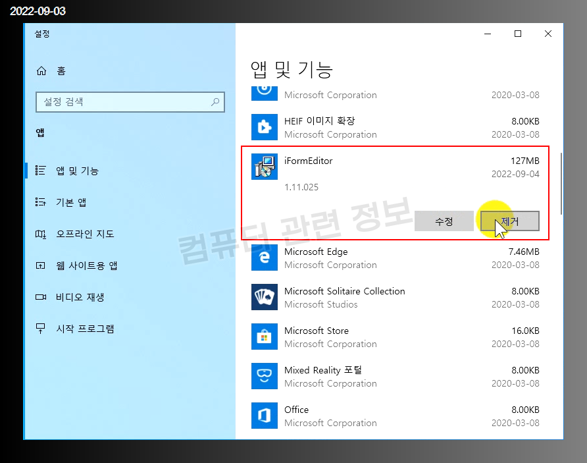Select the iFormEditor app name
Screen dimensions: 587x463
(x=308, y=161)
